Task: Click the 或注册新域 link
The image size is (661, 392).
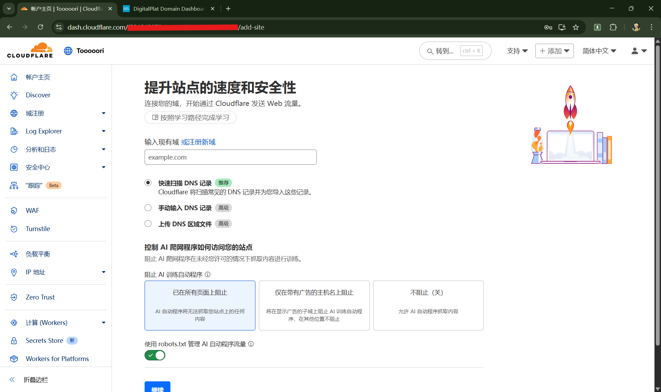Action: pos(198,142)
